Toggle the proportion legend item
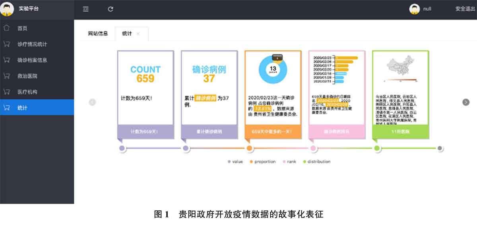The width and height of the screenshot is (477, 231). coord(262,162)
